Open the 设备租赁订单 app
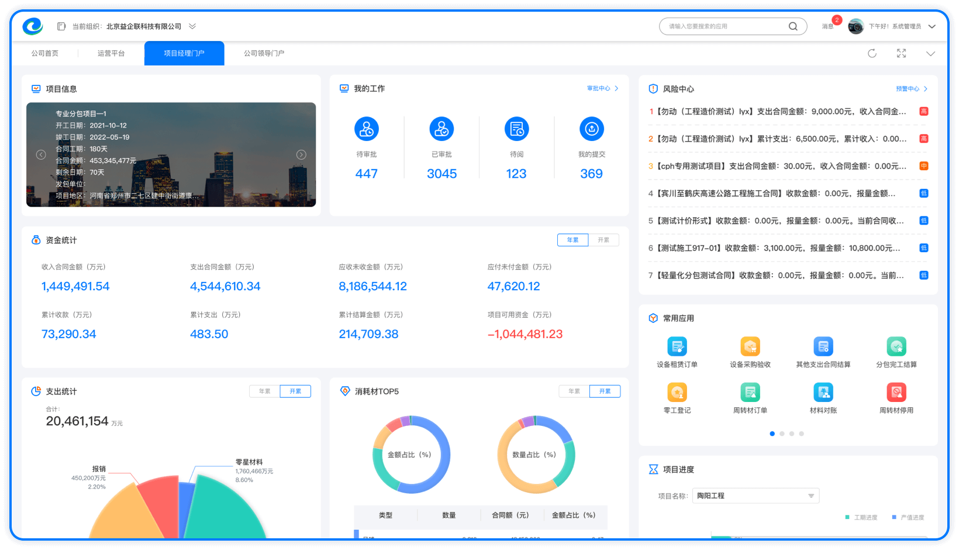This screenshot has width=959, height=550. 677,353
